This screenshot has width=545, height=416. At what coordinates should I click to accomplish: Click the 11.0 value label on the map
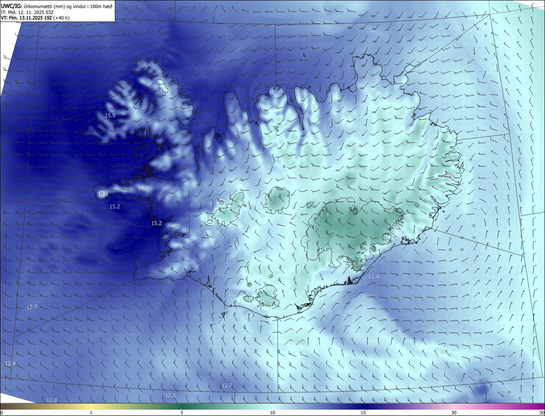tap(143, 188)
